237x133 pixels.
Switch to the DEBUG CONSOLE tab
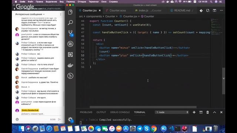pyautogui.click(x=120, y=112)
